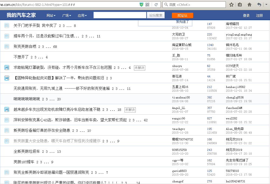This screenshot has height=184, width=270.
Task: Expand the 广场 dropdown menu
Action: tap(67, 16)
